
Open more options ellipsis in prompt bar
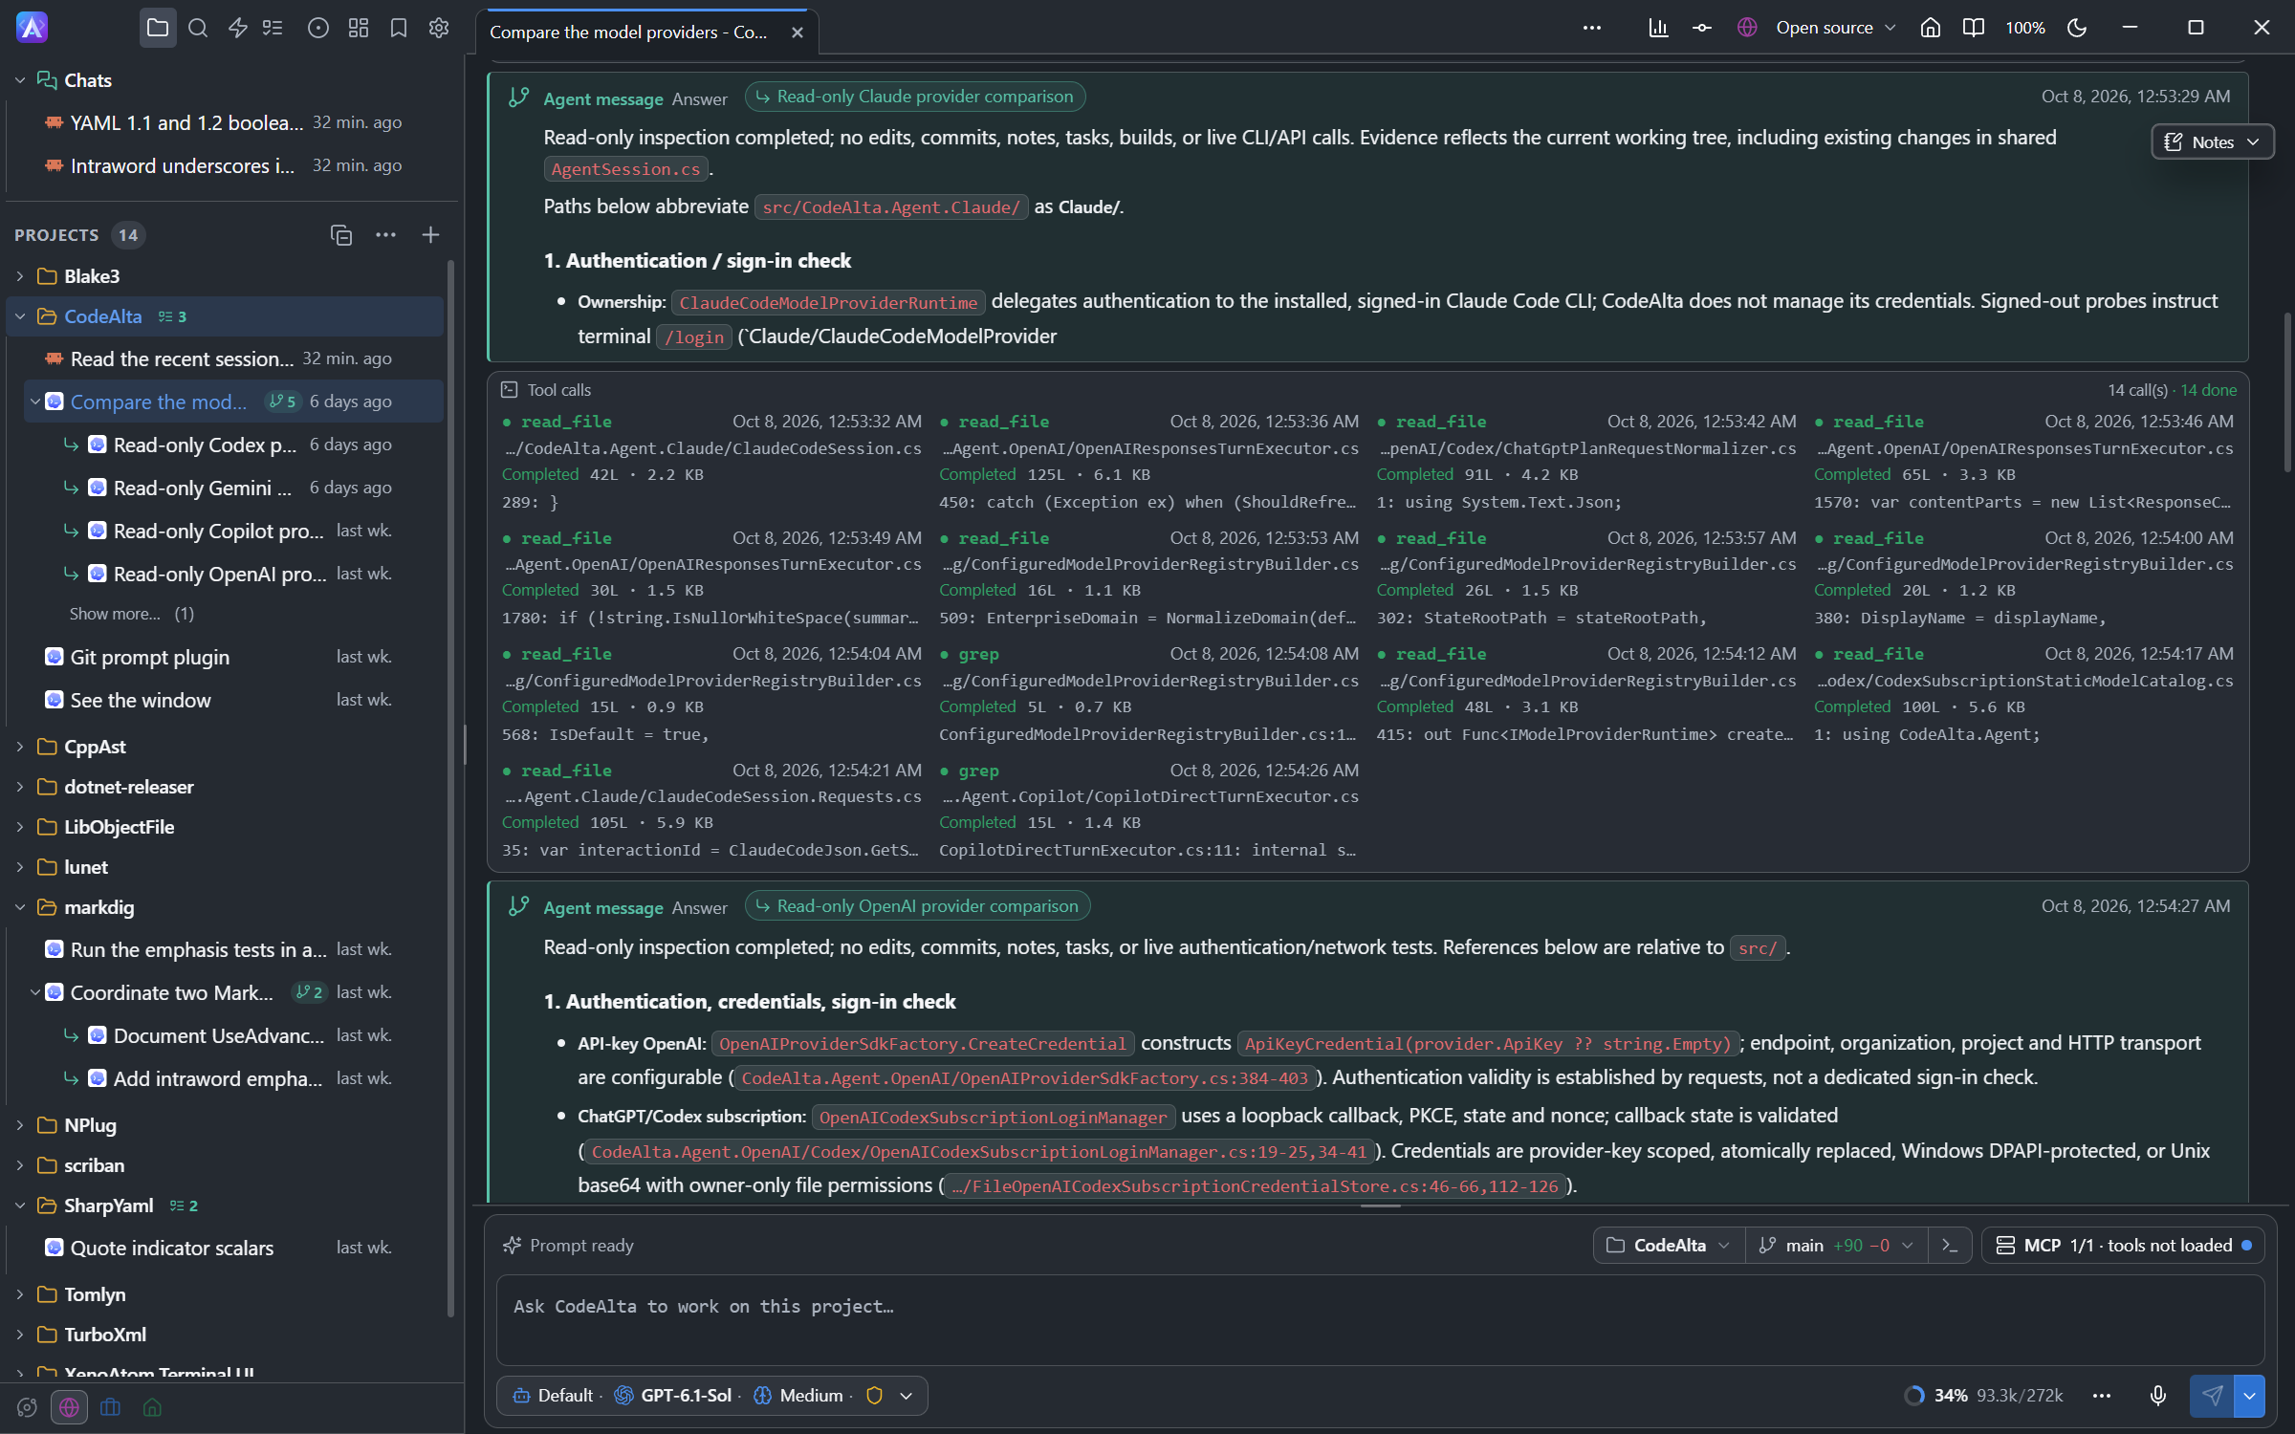2101,1396
